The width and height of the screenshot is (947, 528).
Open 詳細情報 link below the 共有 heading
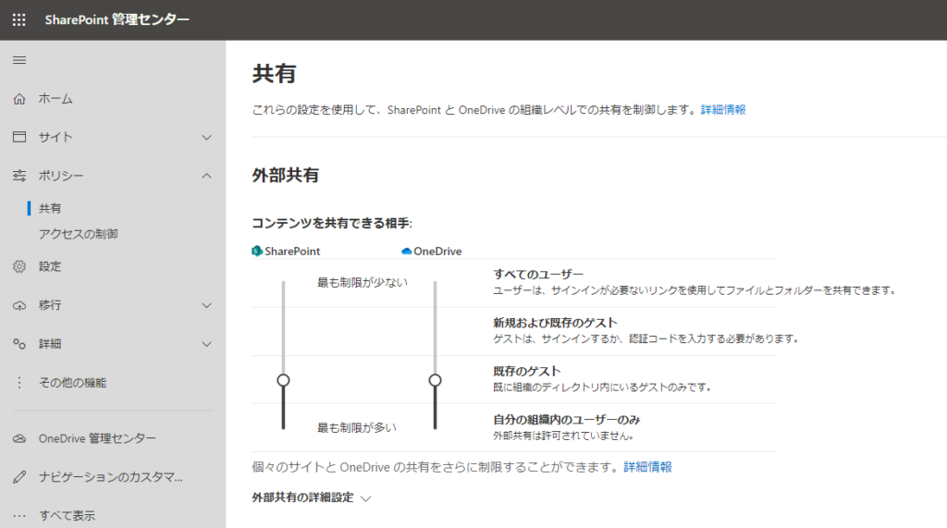coord(722,109)
